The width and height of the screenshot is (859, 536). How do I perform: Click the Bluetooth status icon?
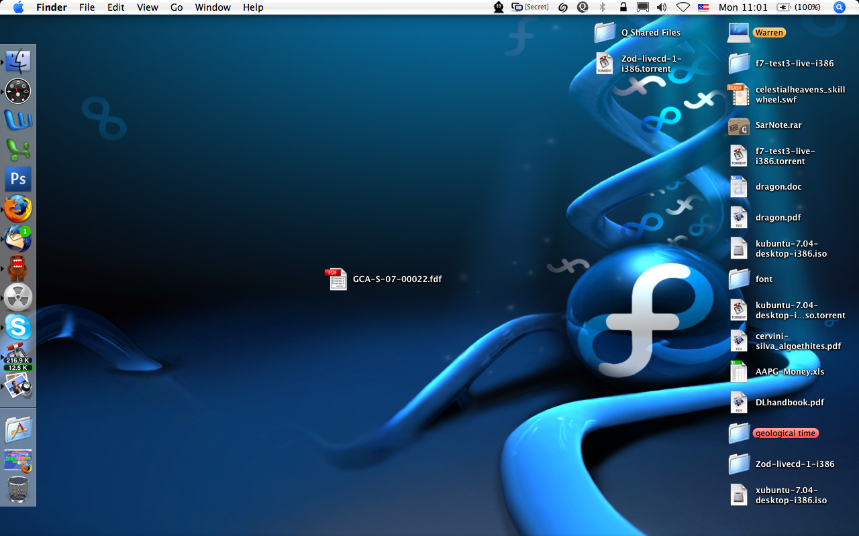point(602,7)
